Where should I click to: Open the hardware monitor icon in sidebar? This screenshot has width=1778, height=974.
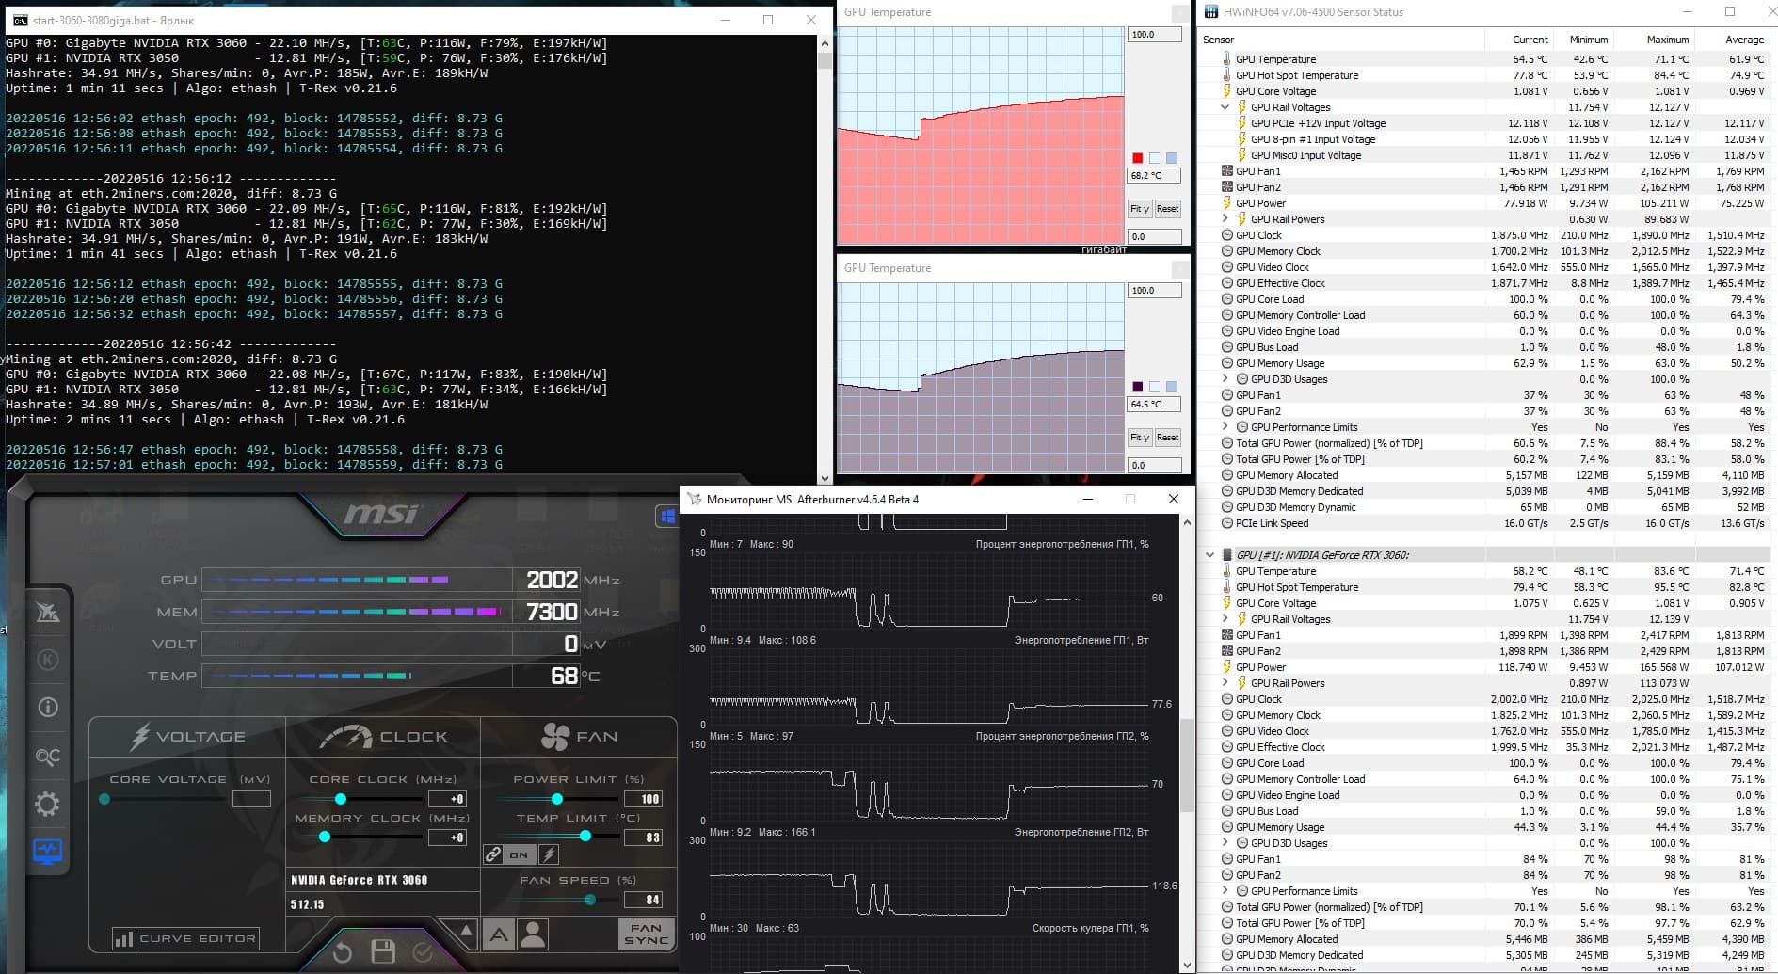[47, 852]
